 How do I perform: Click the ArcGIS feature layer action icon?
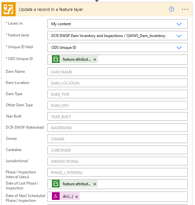(9, 9)
